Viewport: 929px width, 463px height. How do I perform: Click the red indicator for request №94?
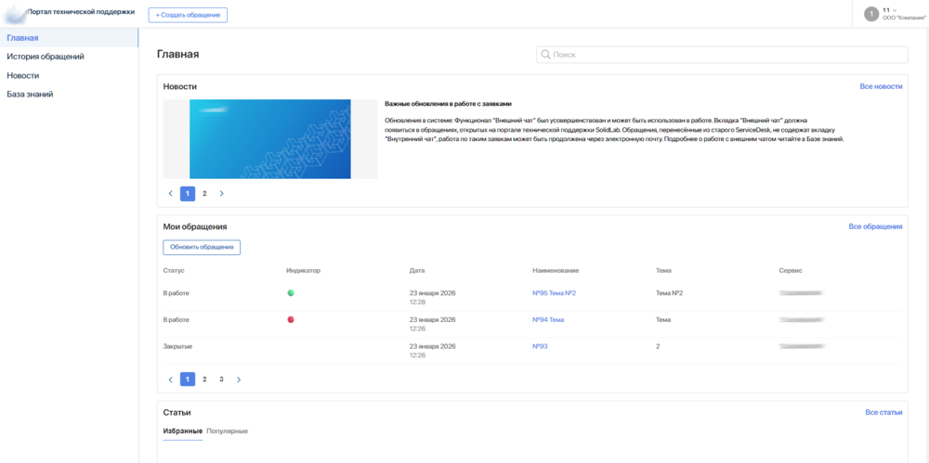click(291, 320)
